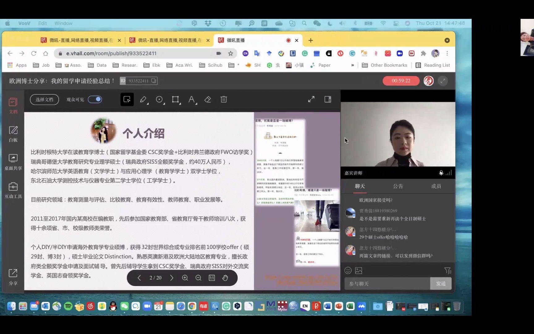
Task: Toggle 观众可见 audience visibility switch
Action: tap(95, 99)
